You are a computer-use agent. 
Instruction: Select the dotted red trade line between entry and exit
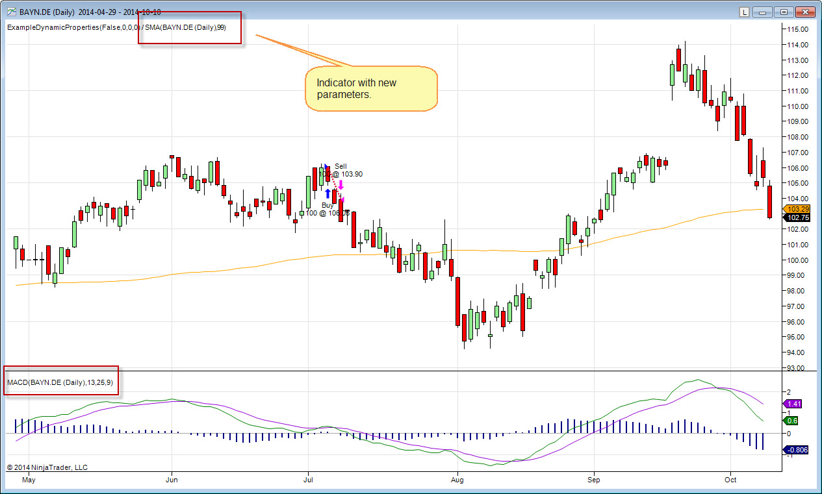point(335,184)
